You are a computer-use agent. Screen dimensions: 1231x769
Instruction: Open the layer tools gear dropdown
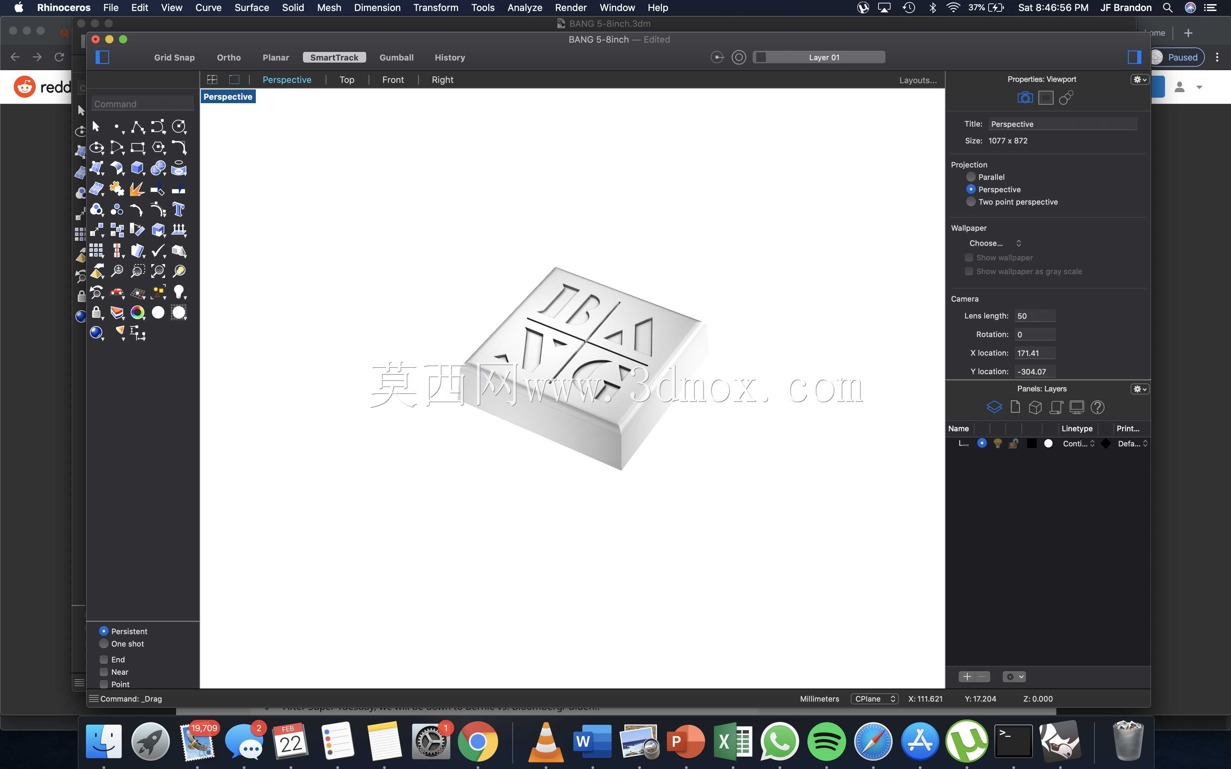pyautogui.click(x=1014, y=676)
